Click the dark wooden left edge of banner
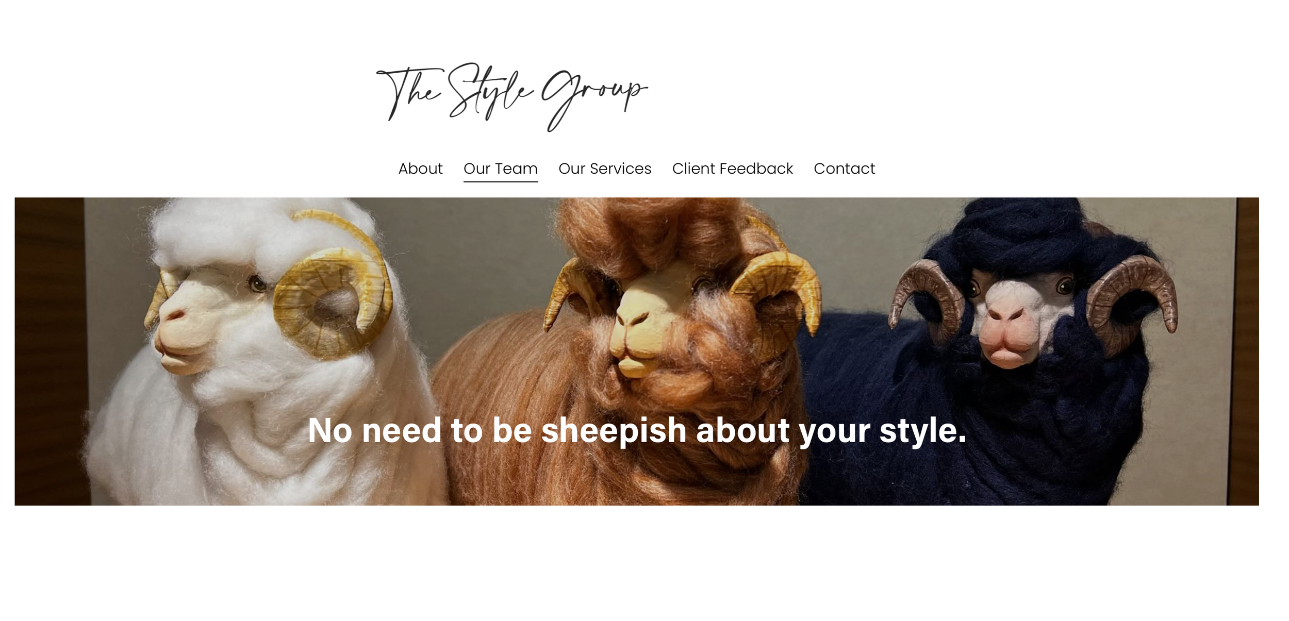 pyautogui.click(x=49, y=350)
